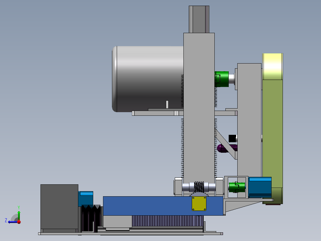This screenshot has width=321, height=241.
Task: Select the purple ribbed rack under blue housing
Action: click(168, 221)
